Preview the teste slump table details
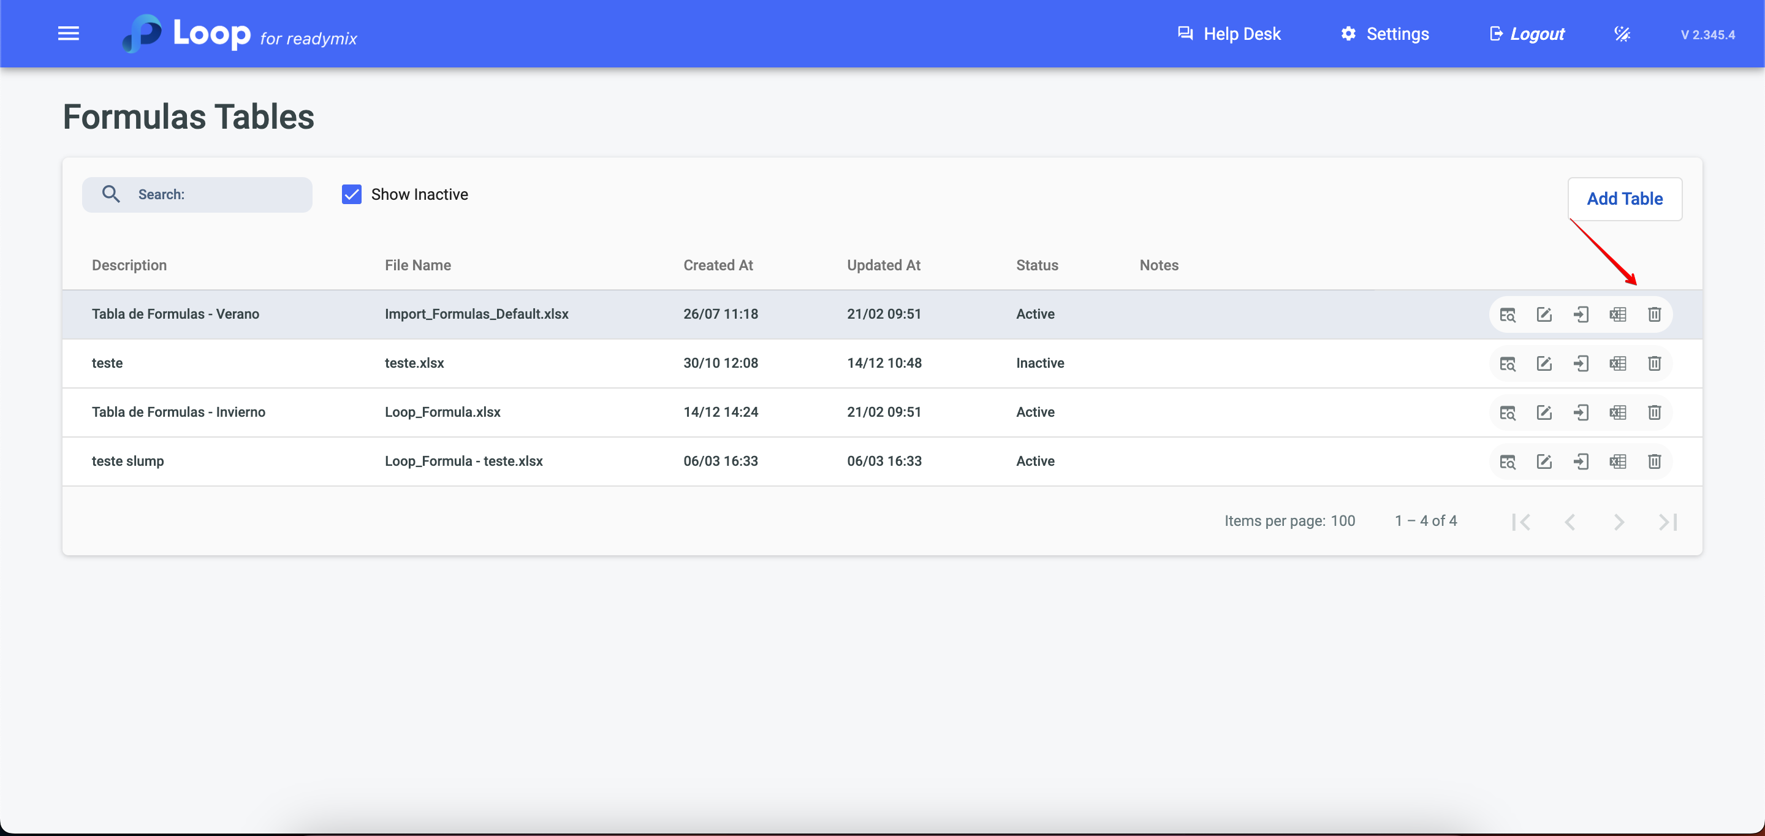Image resolution: width=1765 pixels, height=836 pixels. point(1507,462)
